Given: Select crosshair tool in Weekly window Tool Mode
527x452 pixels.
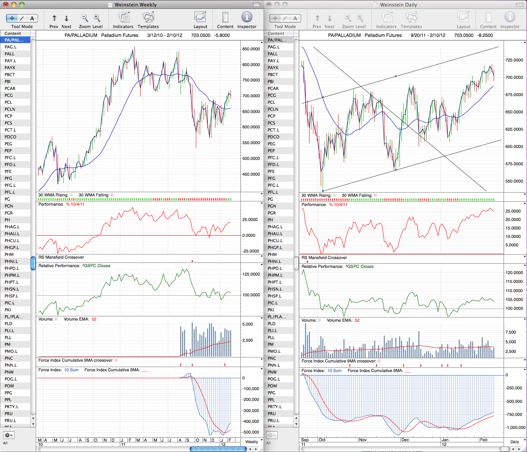Looking at the screenshot, I should (x=12, y=18).
